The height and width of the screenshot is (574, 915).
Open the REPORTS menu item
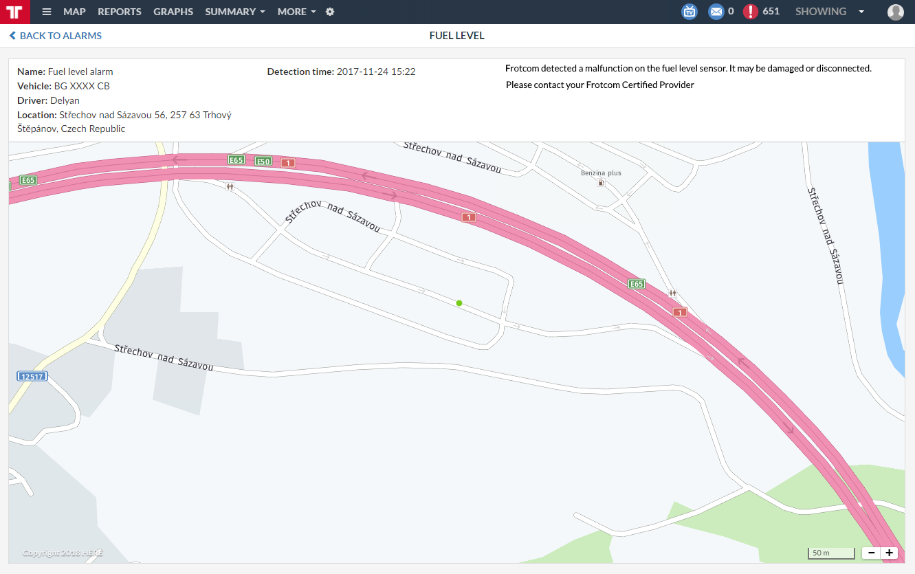click(x=120, y=12)
